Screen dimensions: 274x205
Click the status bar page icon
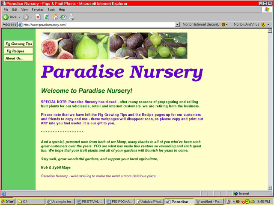click(4, 193)
